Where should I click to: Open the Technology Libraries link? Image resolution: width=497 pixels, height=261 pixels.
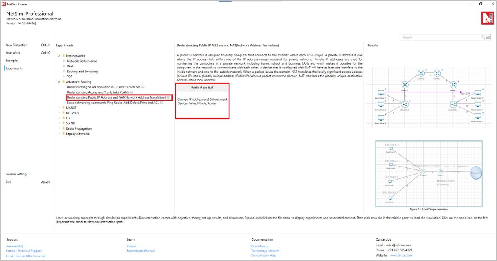pyautogui.click(x=265, y=251)
